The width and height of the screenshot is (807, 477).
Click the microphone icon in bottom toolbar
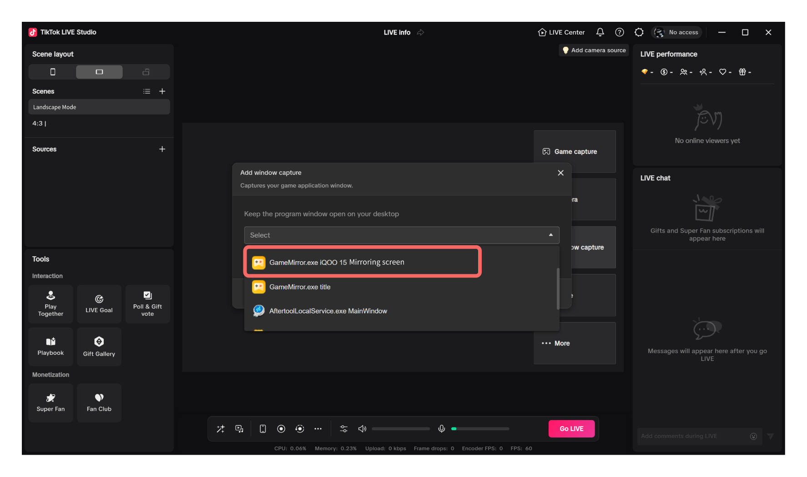coord(441,429)
